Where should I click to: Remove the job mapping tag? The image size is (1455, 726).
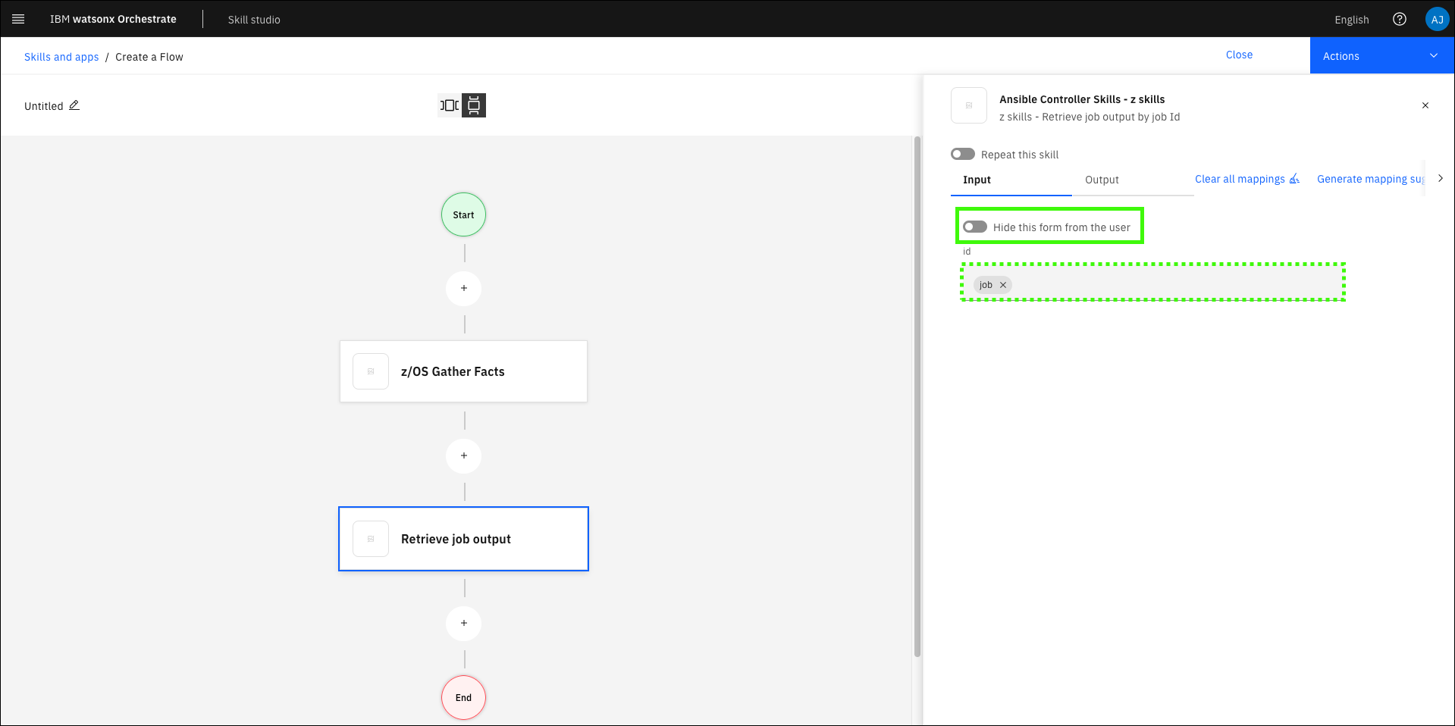[x=1003, y=285]
